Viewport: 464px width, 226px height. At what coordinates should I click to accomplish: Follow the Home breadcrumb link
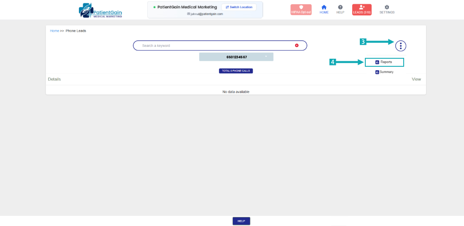pos(54,31)
